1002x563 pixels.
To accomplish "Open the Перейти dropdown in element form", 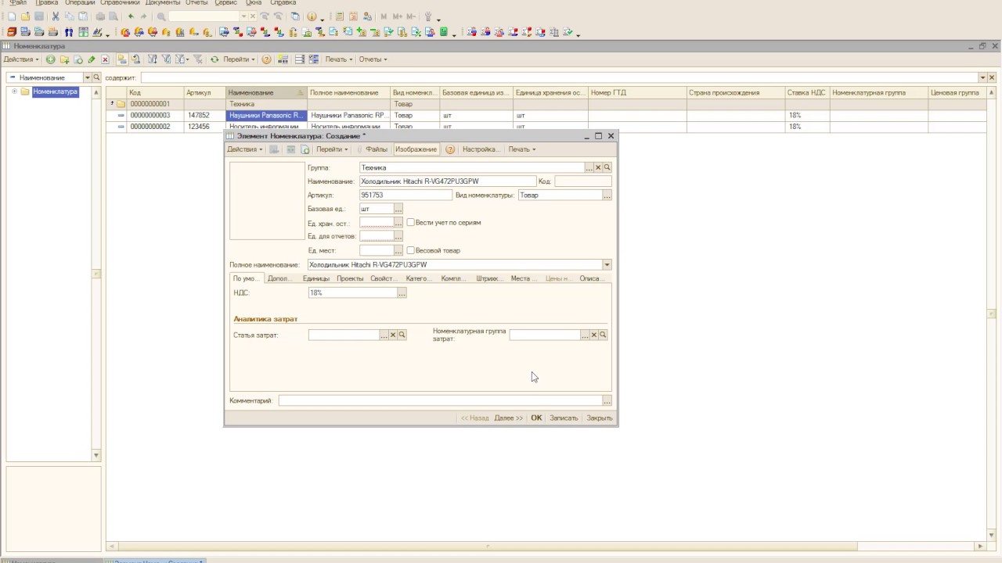I will pos(332,149).
